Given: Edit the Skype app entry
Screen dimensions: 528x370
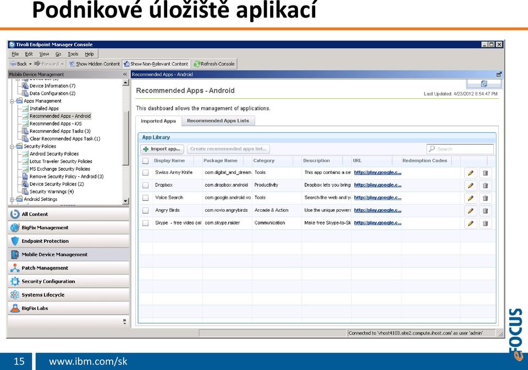Looking at the screenshot, I should tap(470, 223).
